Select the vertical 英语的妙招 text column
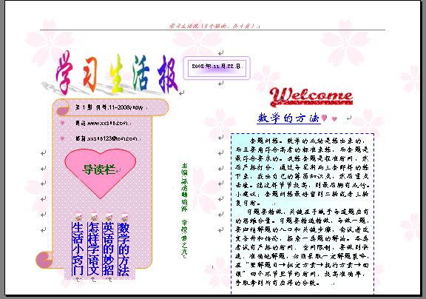This screenshot has width=426, height=299. click(109, 249)
